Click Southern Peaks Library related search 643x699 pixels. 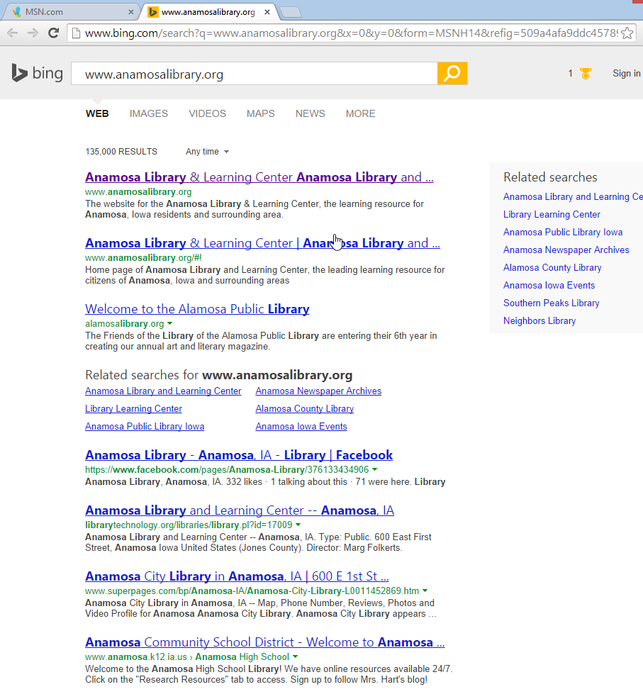pyautogui.click(x=551, y=303)
